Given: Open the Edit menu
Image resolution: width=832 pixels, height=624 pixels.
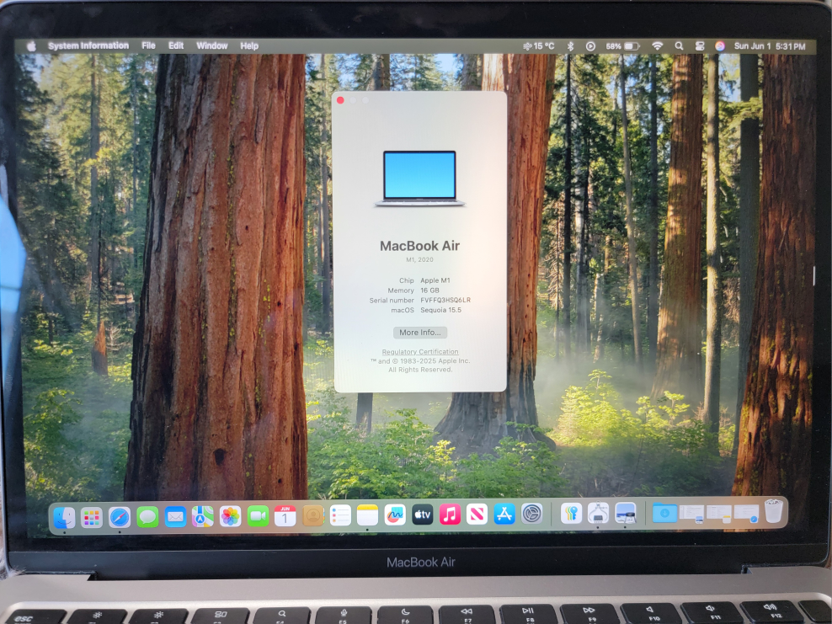Looking at the screenshot, I should [176, 45].
